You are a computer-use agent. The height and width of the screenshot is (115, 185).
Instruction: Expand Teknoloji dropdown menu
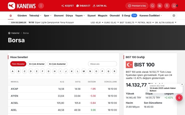35,16
